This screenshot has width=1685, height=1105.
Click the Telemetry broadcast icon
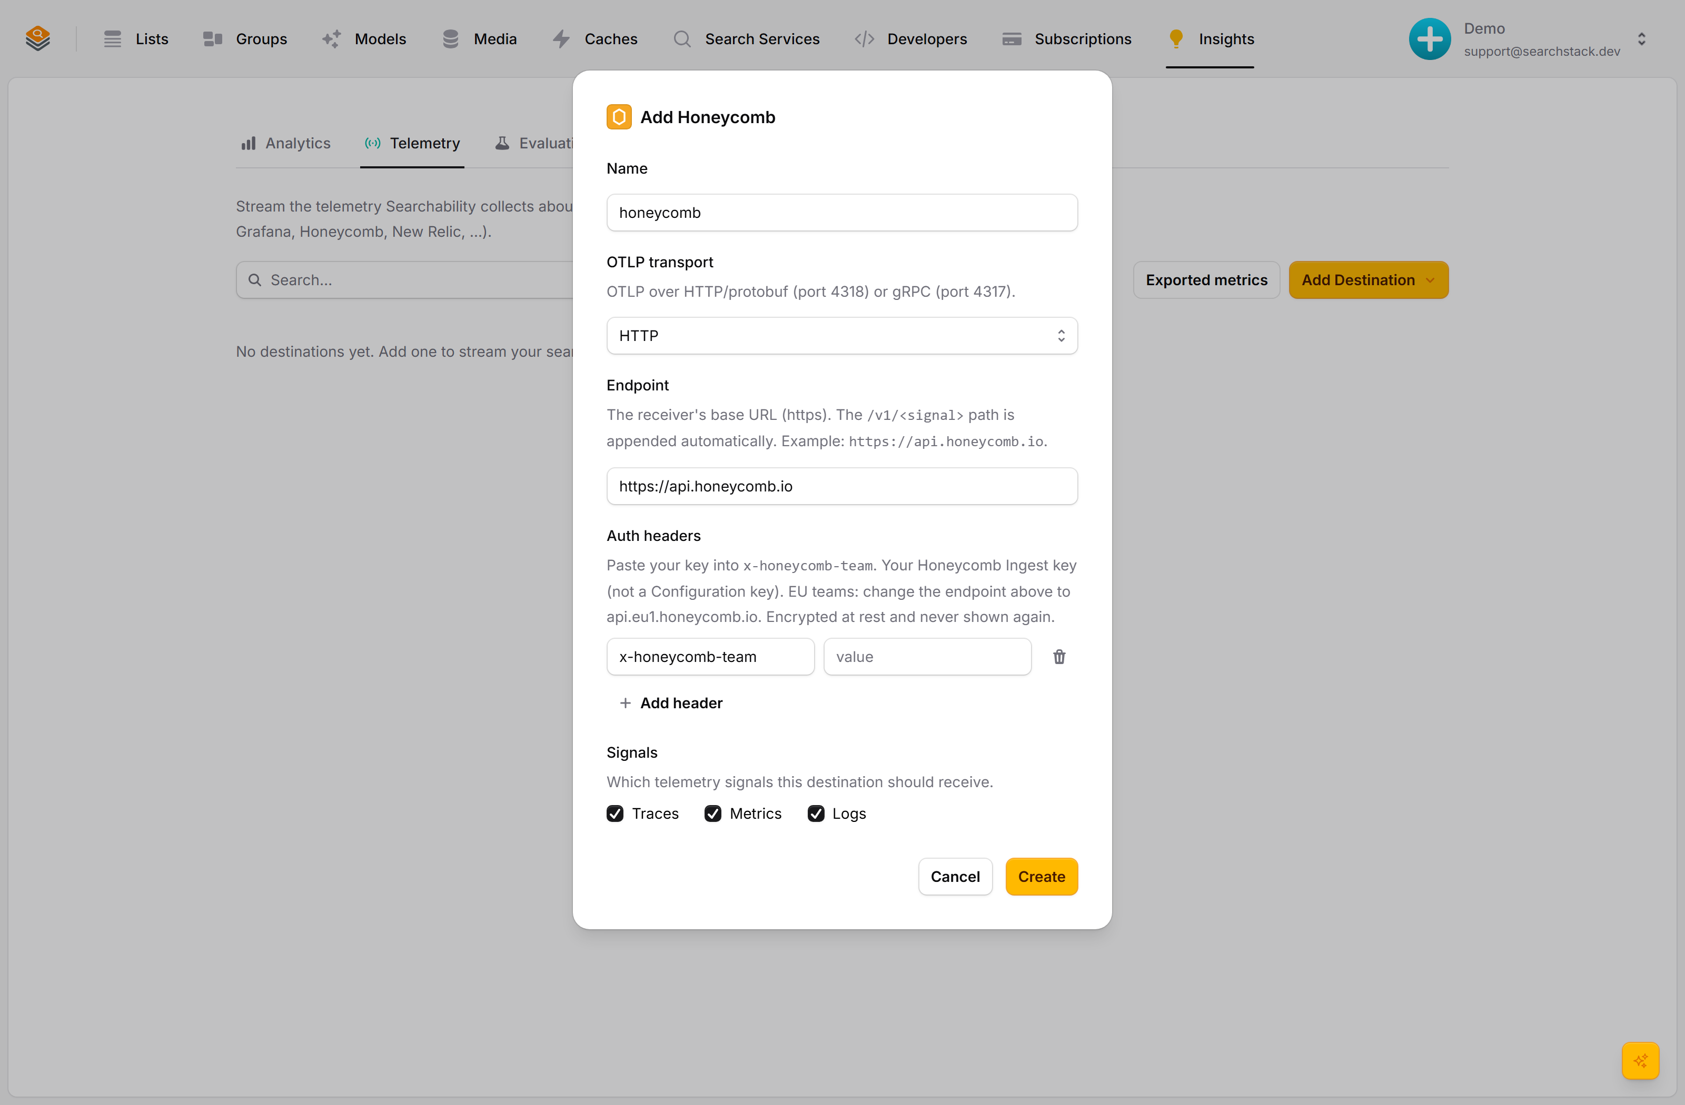[x=372, y=143]
